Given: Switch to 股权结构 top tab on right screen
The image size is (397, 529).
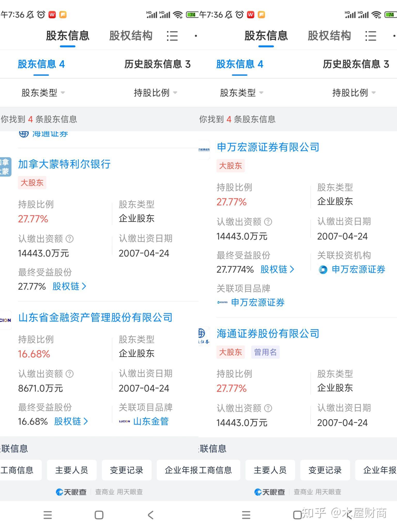Looking at the screenshot, I should (329, 36).
